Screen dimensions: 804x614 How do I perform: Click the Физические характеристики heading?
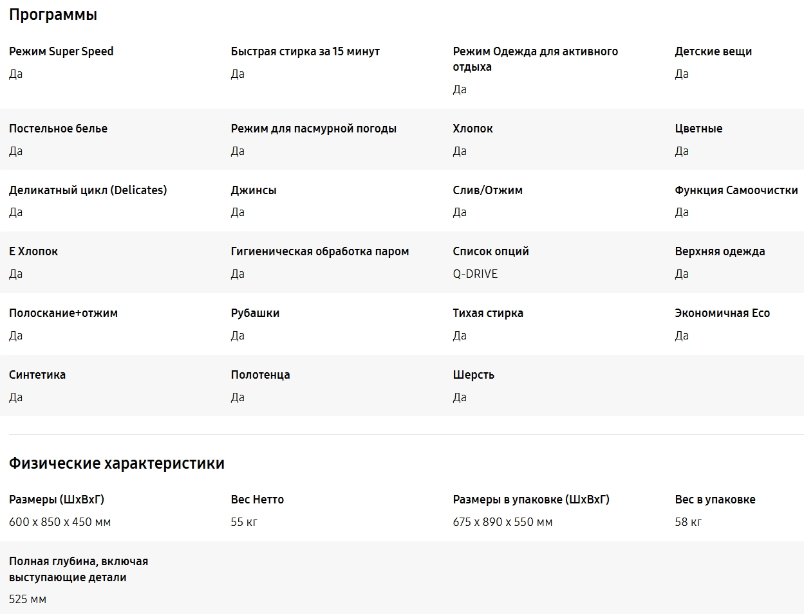click(117, 464)
